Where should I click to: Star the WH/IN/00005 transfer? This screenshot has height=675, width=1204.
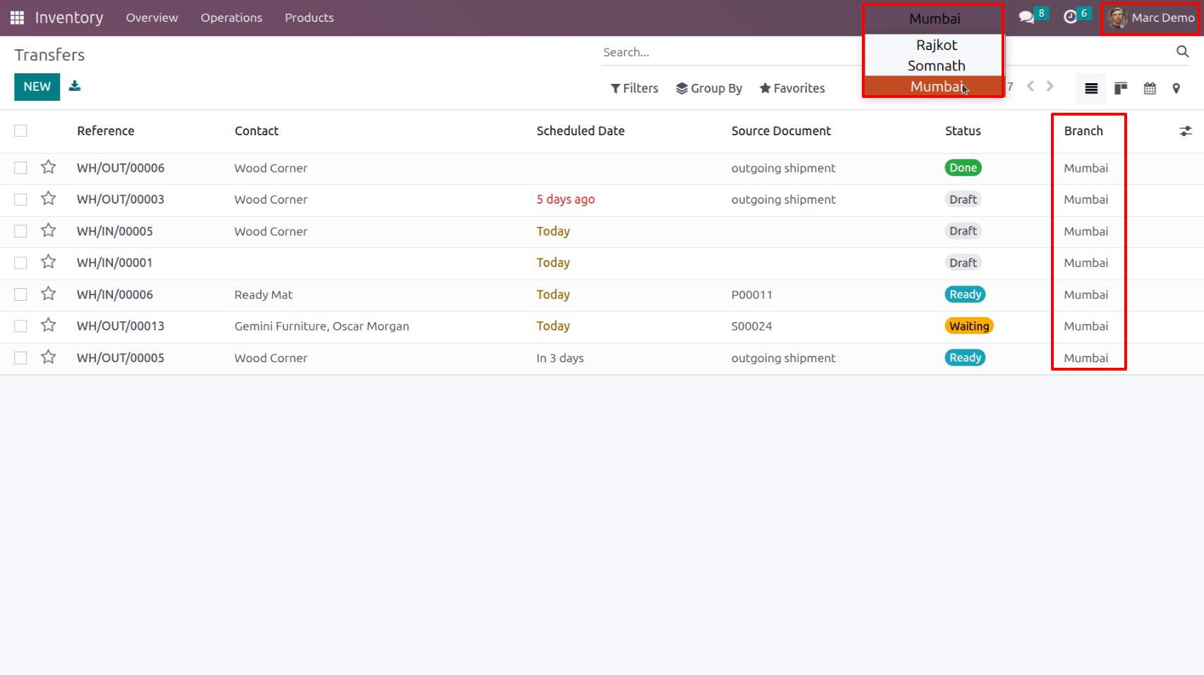48,230
